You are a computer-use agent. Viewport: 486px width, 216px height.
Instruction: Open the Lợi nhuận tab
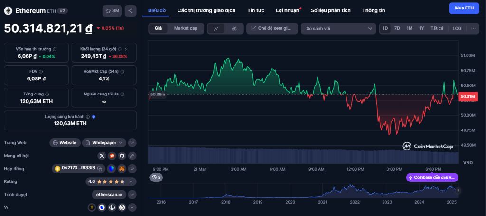point(288,10)
